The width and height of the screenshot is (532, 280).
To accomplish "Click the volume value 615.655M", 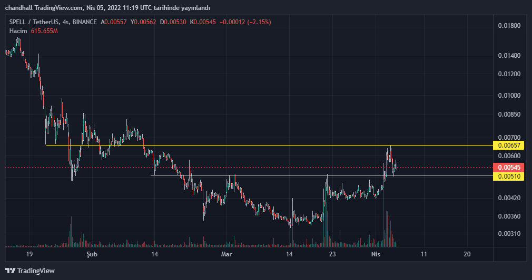I will tap(44, 31).
